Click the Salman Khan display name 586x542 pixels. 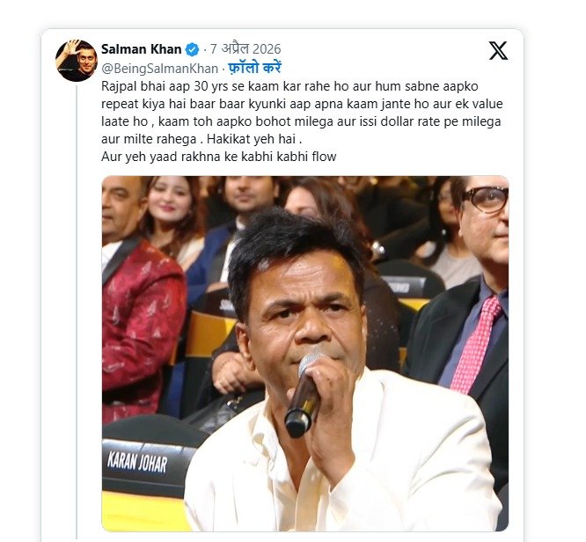click(141, 49)
